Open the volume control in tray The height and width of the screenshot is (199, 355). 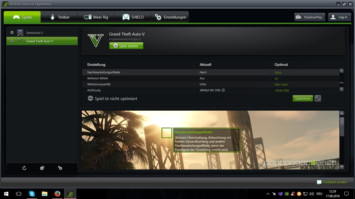pos(312,194)
